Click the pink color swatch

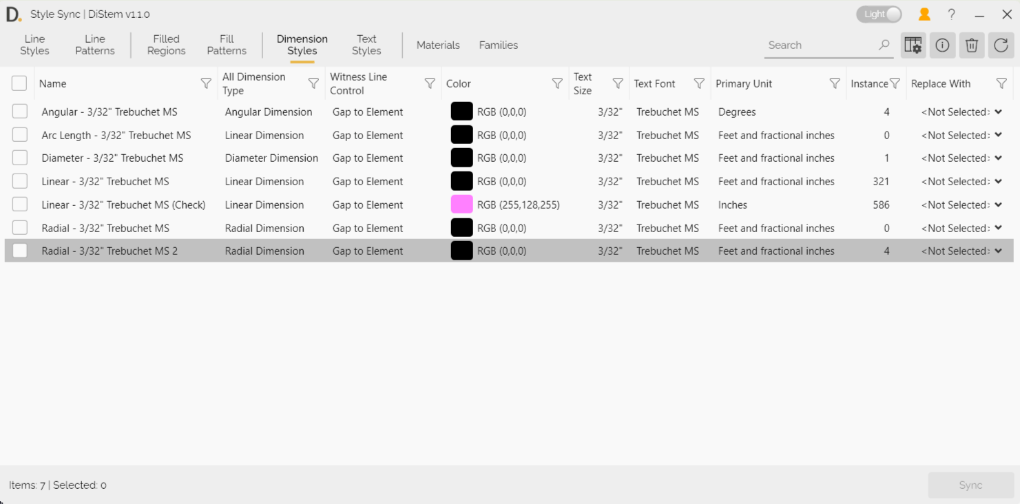[461, 204]
